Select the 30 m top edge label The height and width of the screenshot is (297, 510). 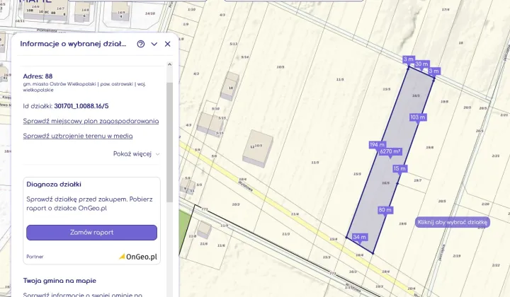coord(421,64)
